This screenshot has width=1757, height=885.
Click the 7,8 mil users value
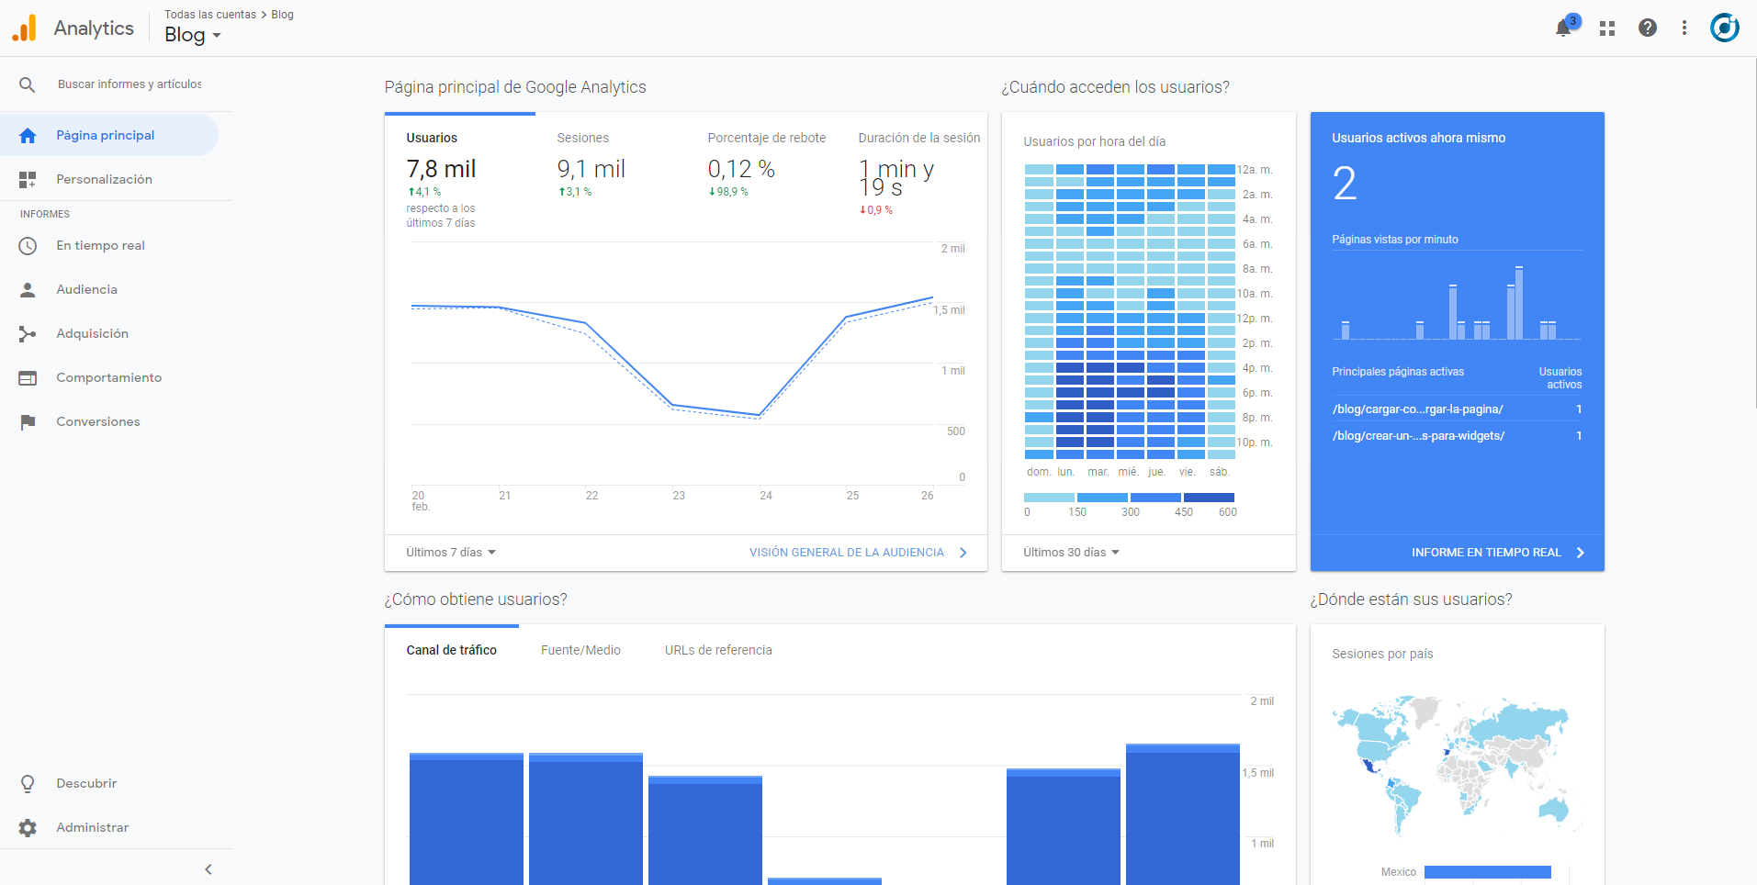pyautogui.click(x=441, y=169)
